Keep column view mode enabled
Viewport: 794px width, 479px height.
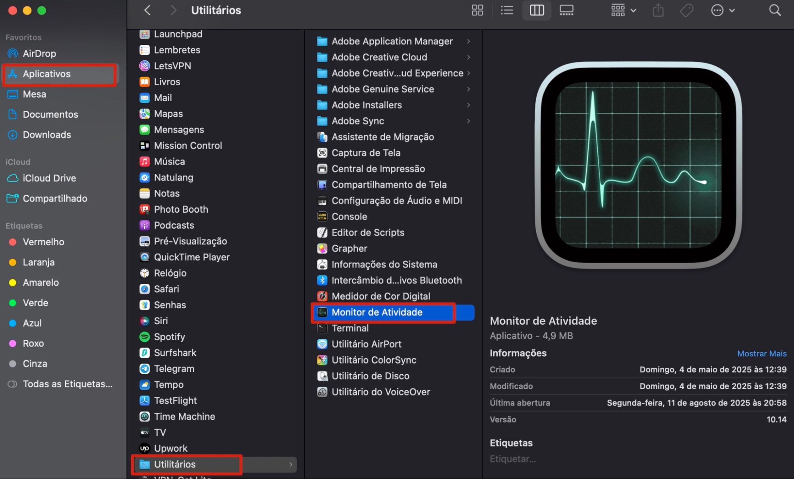[537, 10]
